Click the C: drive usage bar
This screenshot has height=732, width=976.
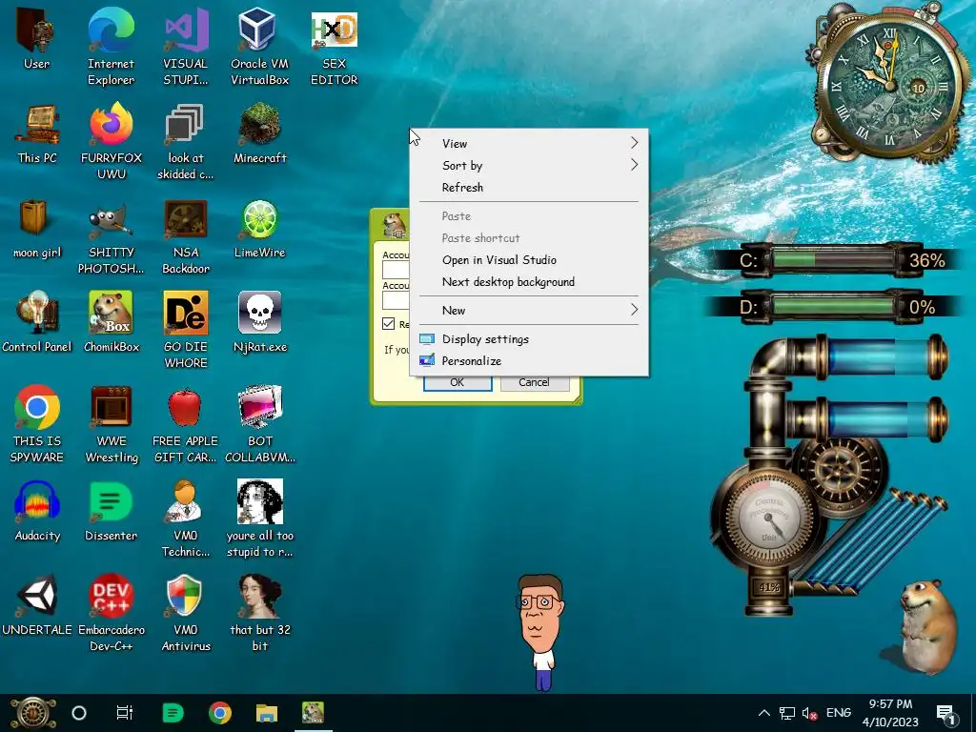(834, 259)
